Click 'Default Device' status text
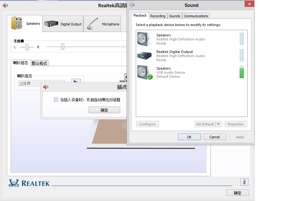 tap(168, 77)
